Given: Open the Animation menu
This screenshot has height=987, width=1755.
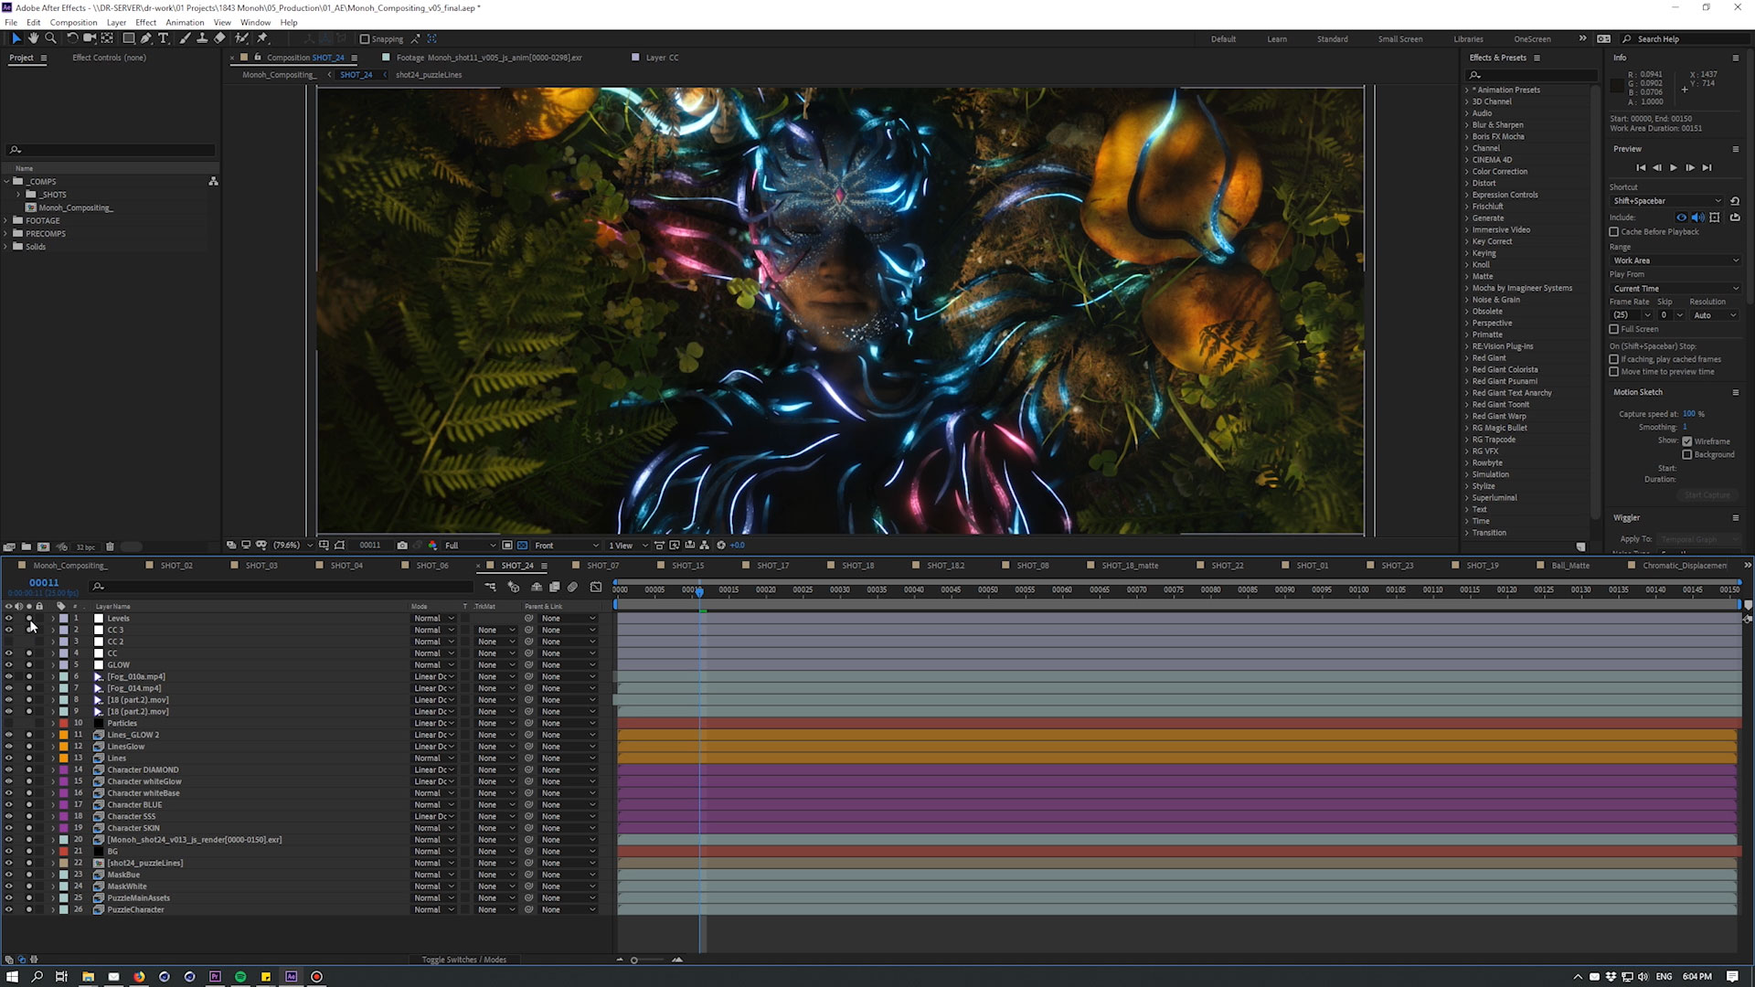Looking at the screenshot, I should point(185,22).
